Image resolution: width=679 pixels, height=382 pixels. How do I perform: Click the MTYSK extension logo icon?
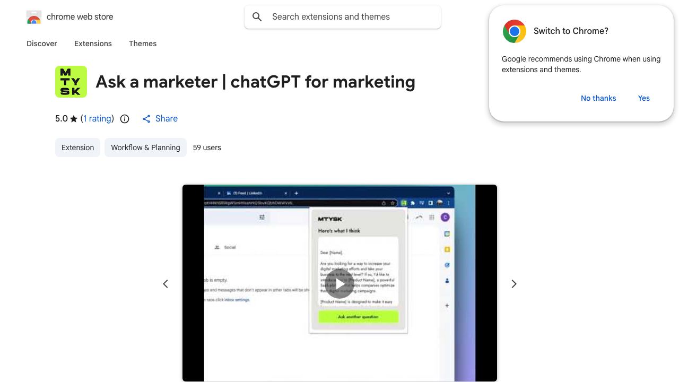(x=71, y=82)
